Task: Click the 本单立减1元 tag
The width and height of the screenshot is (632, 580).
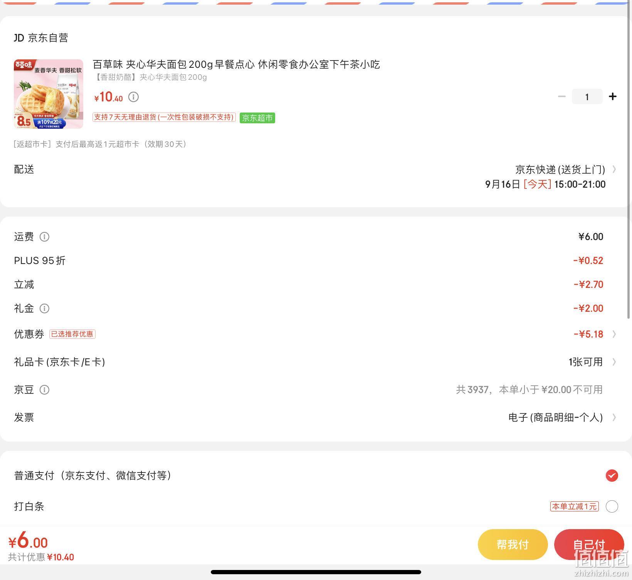Action: [x=574, y=506]
